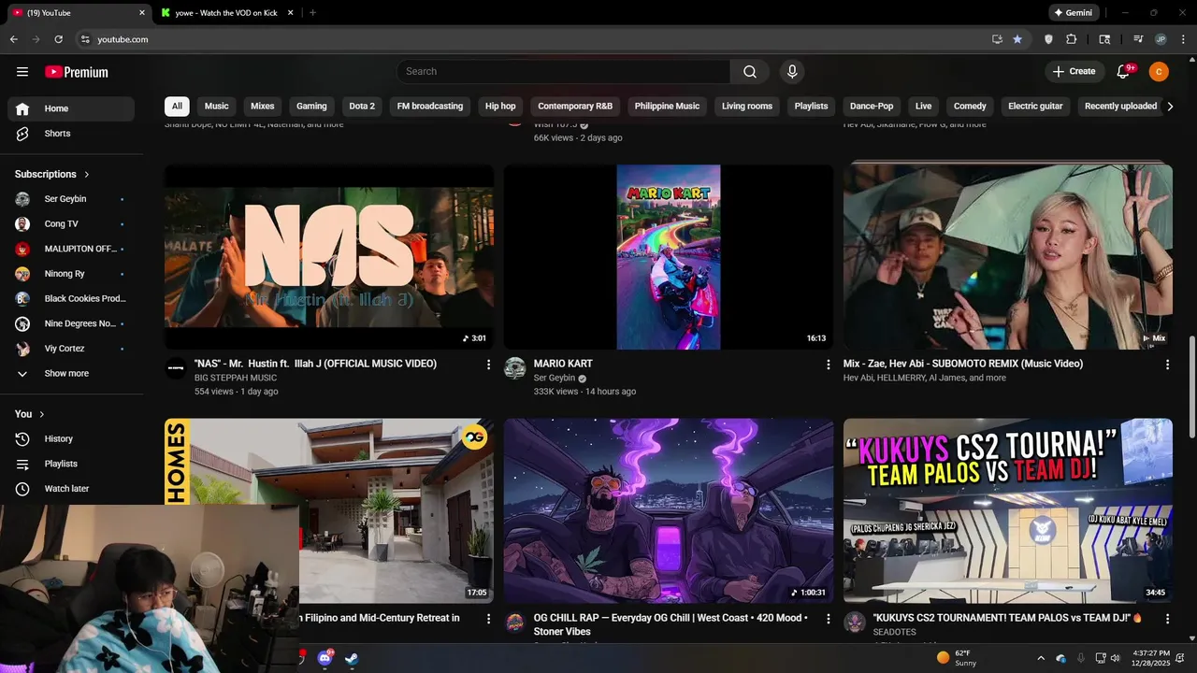The width and height of the screenshot is (1197, 673).
Task: Expand the Subscriptions section chevron
Action: click(x=87, y=175)
